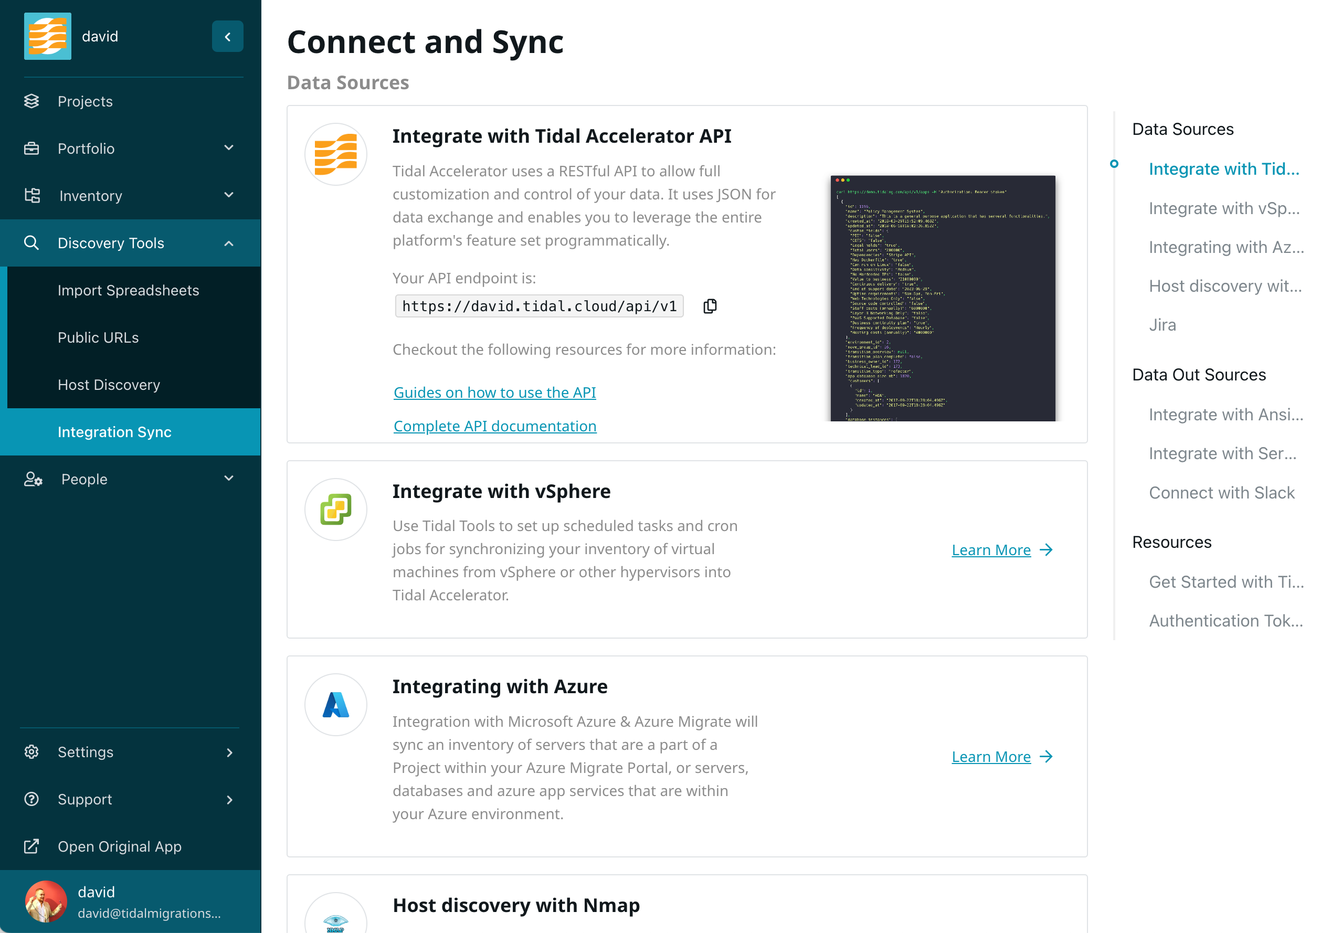Click the Projects layers icon
The width and height of the screenshot is (1331, 933).
click(x=32, y=101)
